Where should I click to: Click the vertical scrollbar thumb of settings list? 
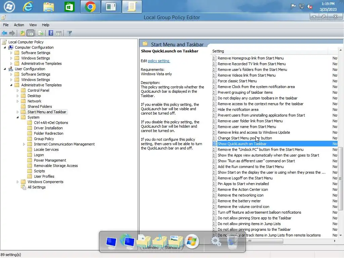pyautogui.click(x=341, y=179)
